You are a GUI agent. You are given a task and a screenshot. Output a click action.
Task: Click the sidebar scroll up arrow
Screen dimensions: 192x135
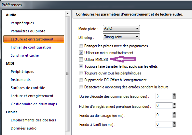(68, 14)
